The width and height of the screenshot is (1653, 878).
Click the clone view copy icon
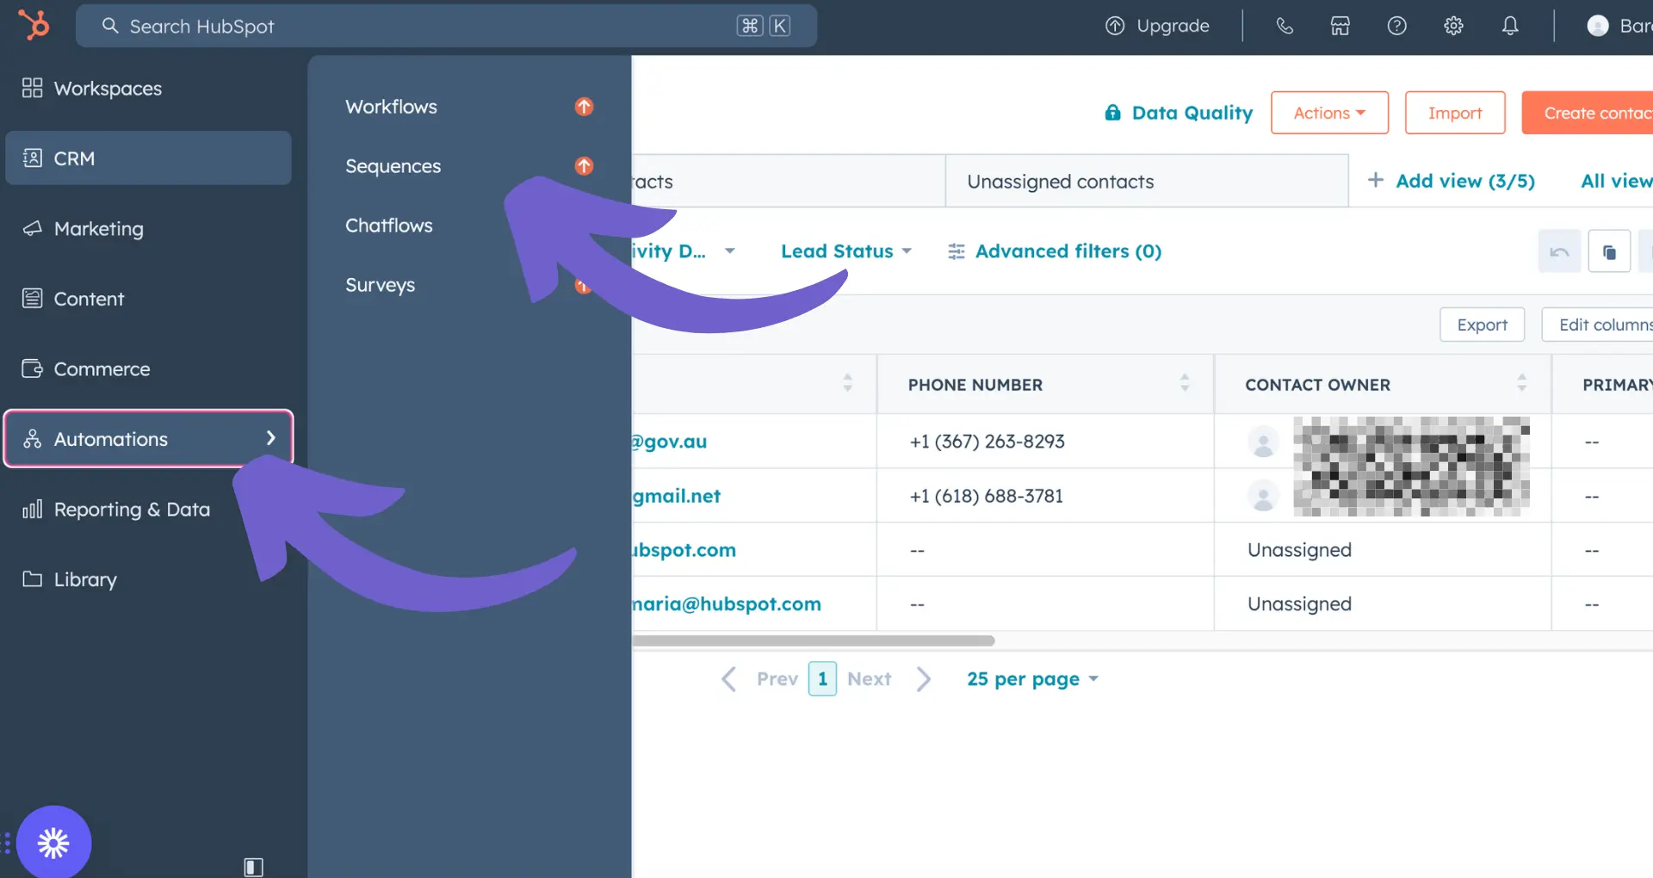(1609, 251)
